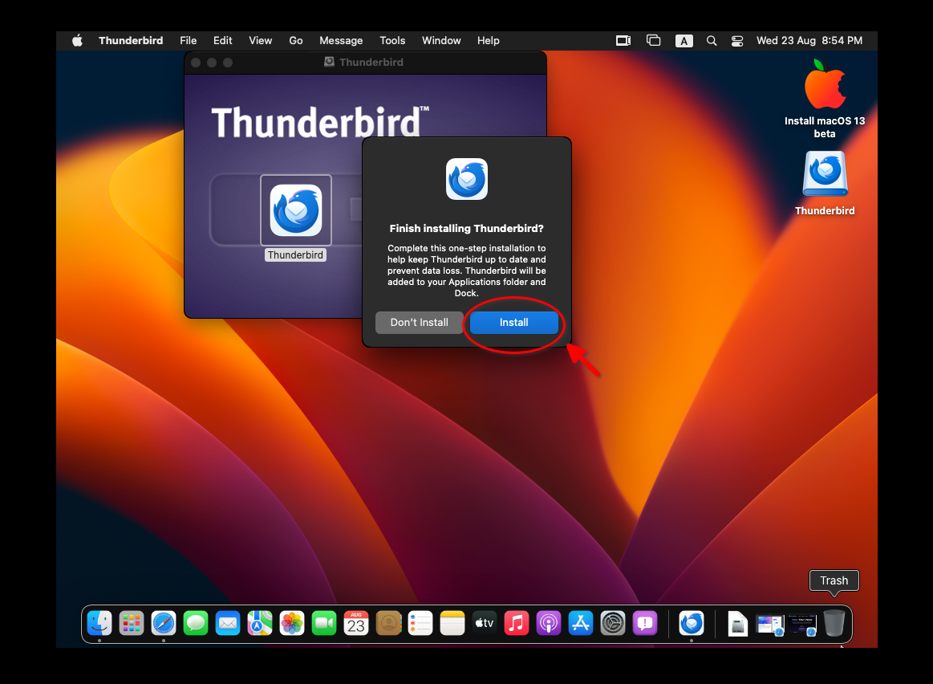Open Music from the Dock
933x684 pixels.
click(517, 623)
